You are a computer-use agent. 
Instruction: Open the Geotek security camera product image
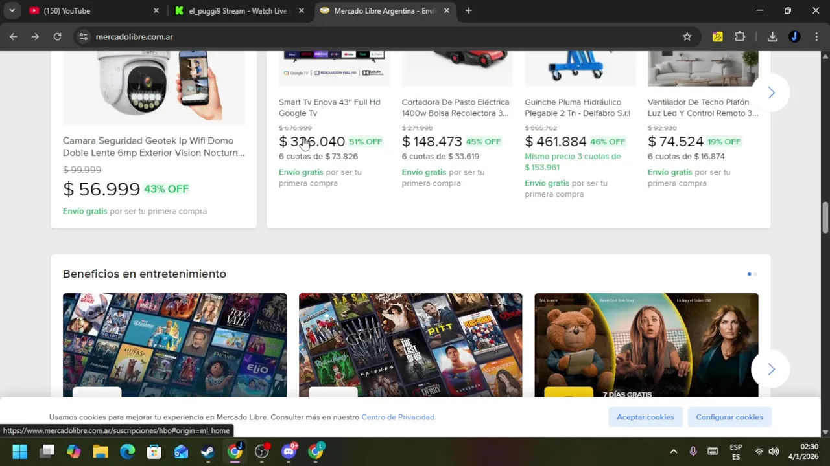tap(154, 87)
